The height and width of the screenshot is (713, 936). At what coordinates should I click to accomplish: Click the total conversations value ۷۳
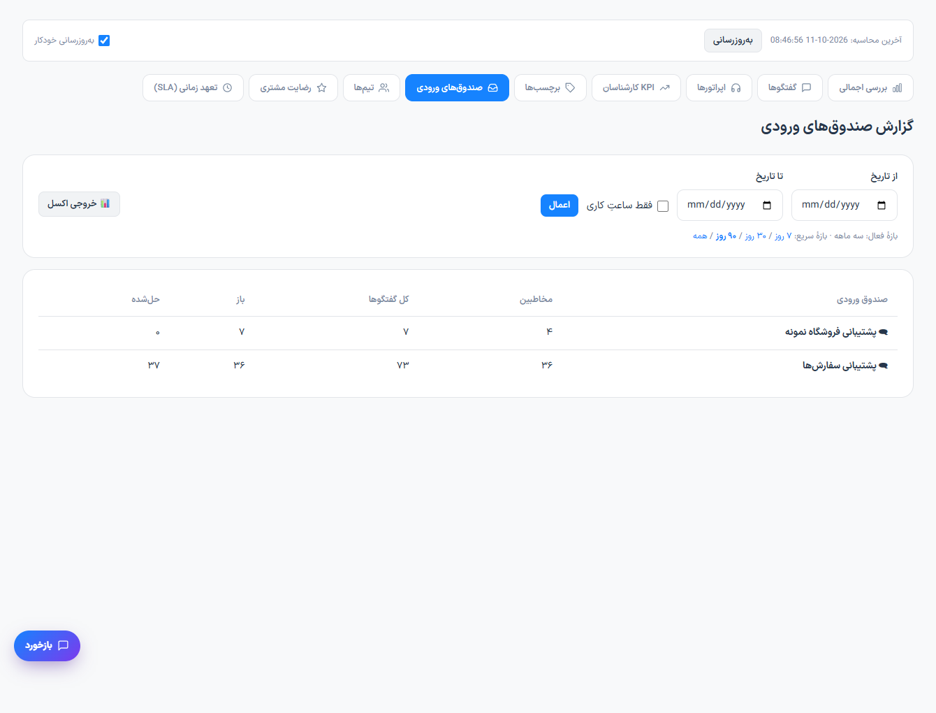pyautogui.click(x=403, y=366)
